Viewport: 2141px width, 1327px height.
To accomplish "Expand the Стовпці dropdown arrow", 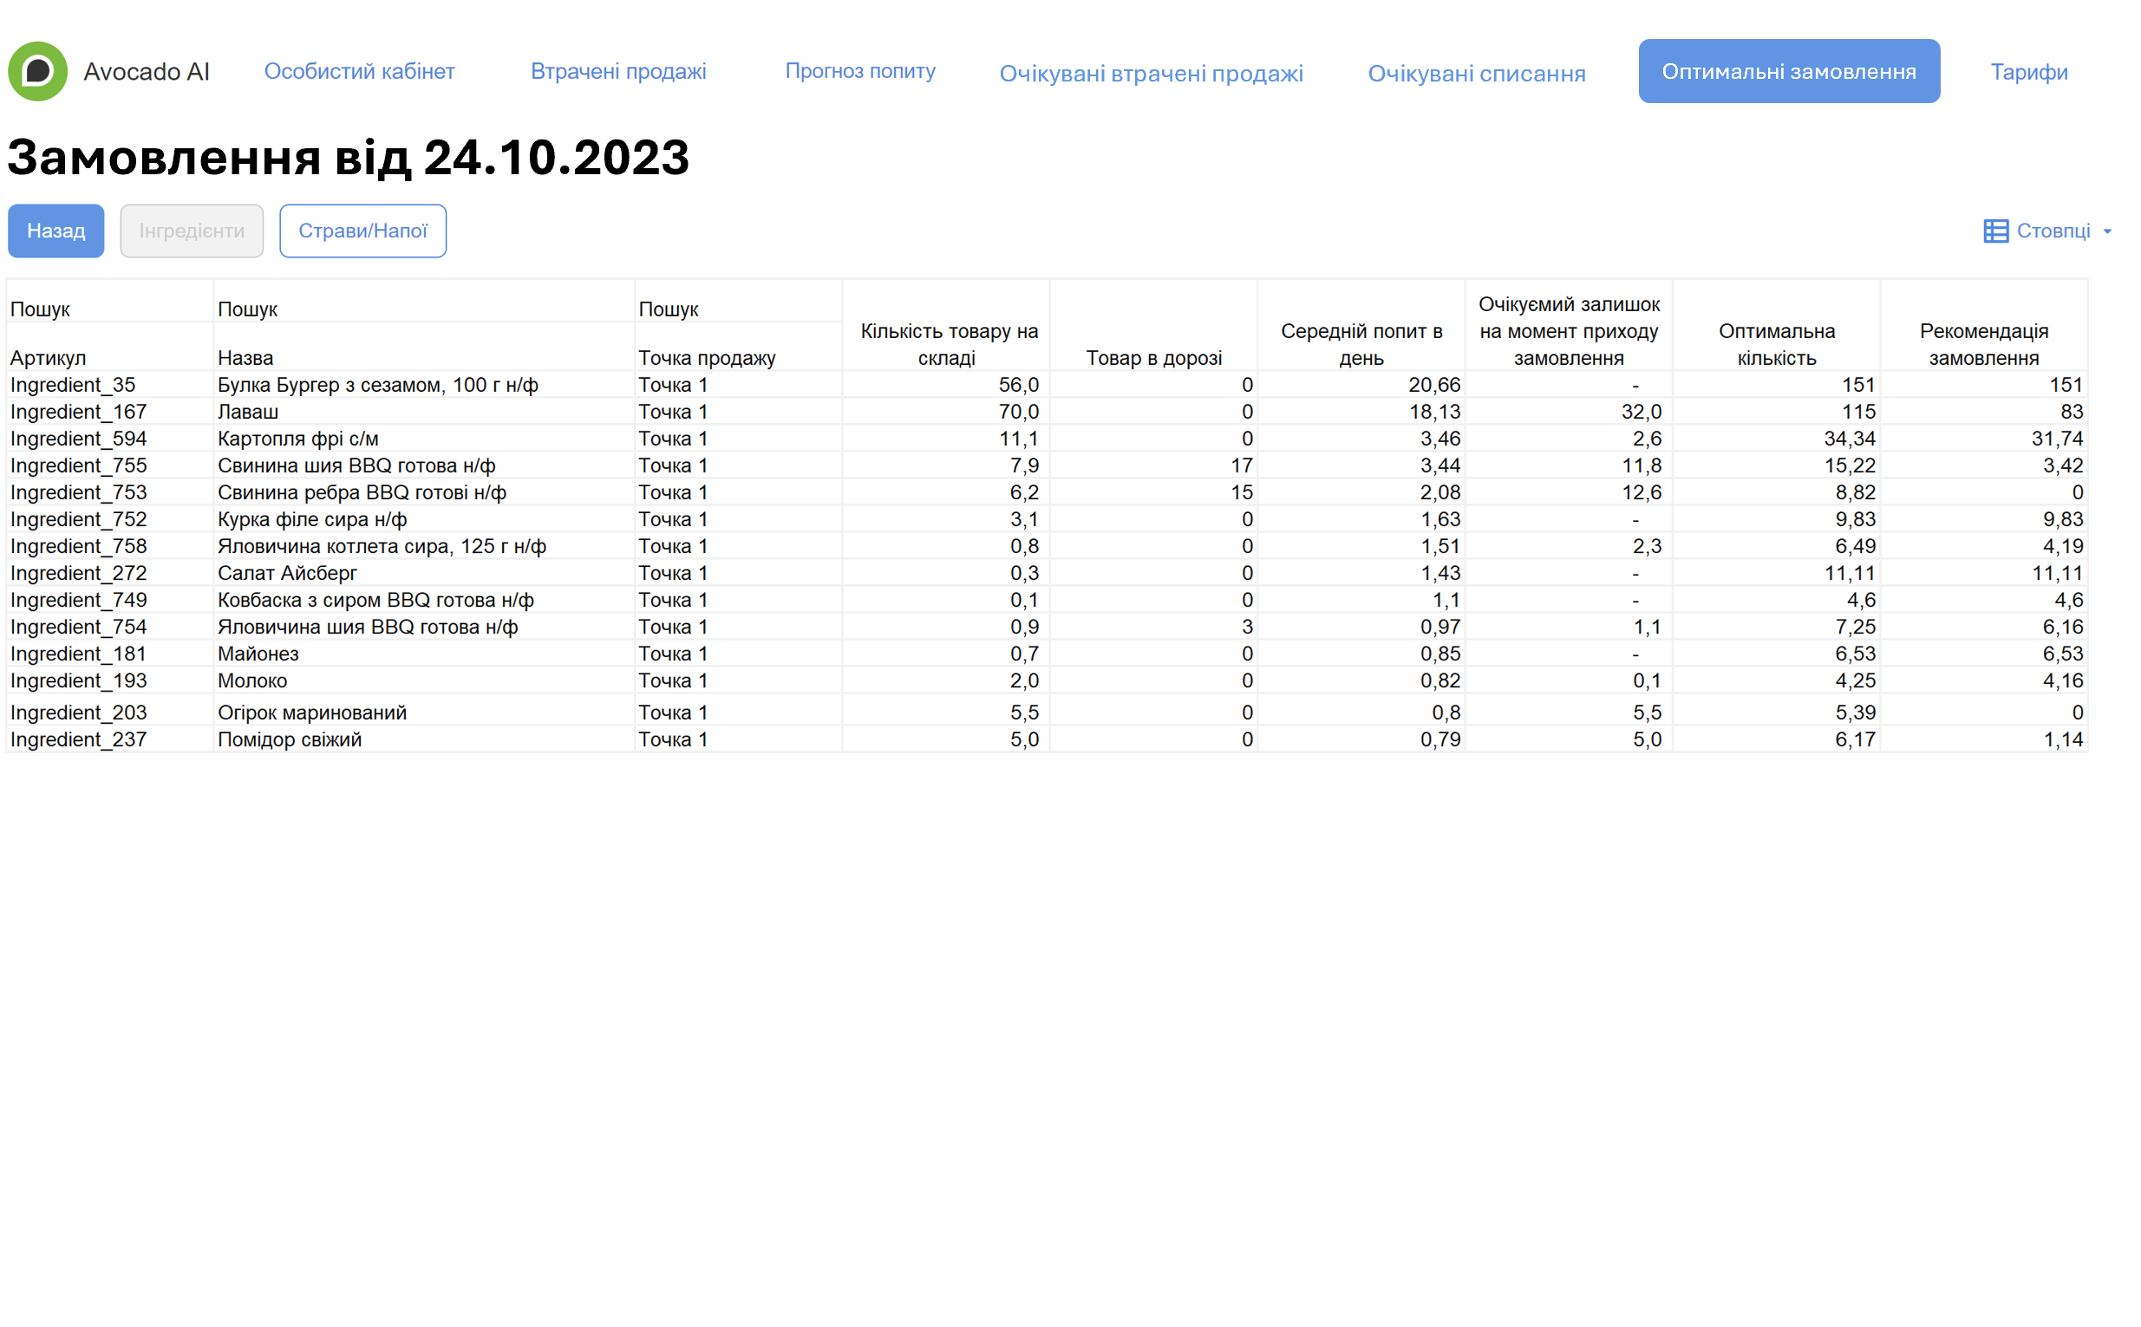I will pos(2106,231).
